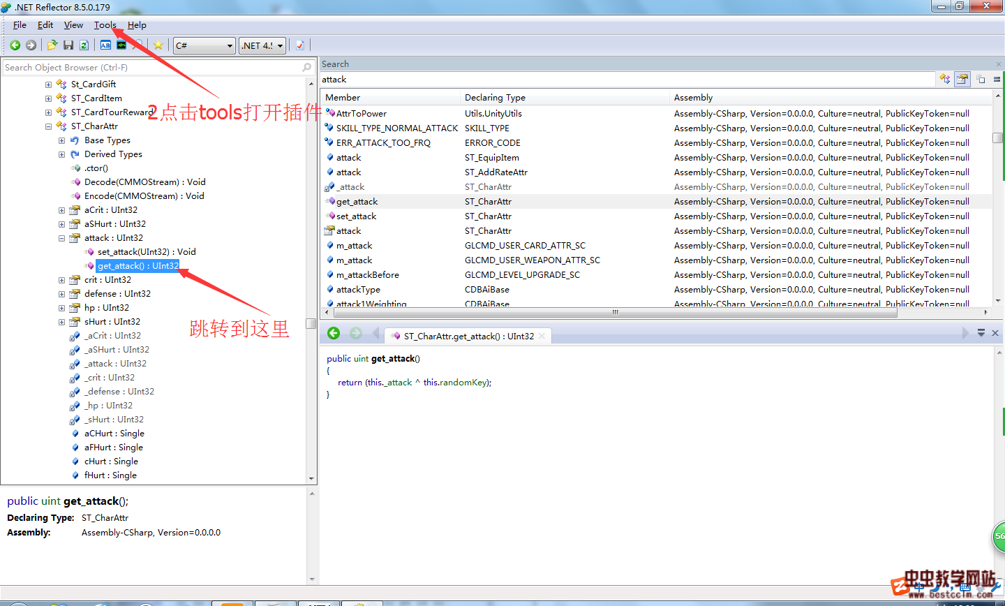1005x606 pixels.
Task: Click the yellow star bookmark icon
Action: [158, 45]
